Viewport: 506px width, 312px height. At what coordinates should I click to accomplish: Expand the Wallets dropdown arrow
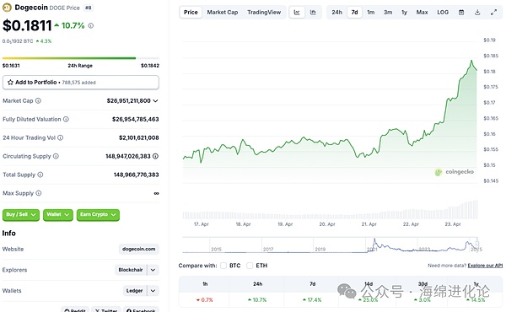[153, 291]
